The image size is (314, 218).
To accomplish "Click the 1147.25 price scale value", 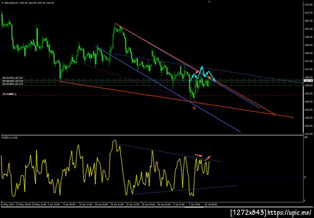I will pos(309,101).
